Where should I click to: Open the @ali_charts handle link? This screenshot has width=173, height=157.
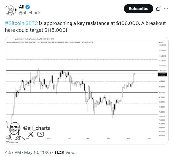pos(30,13)
